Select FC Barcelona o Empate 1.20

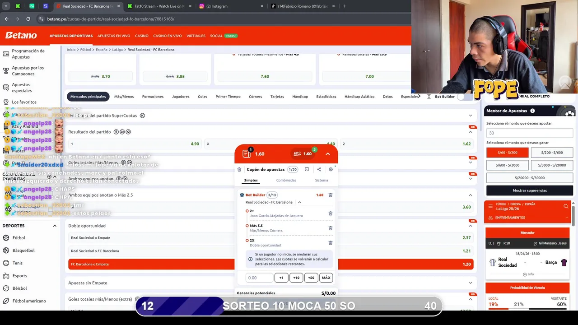coord(271,264)
